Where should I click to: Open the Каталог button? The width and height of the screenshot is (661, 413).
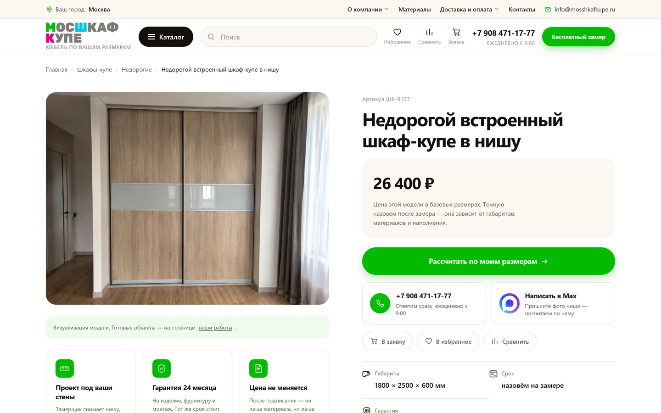coord(166,37)
